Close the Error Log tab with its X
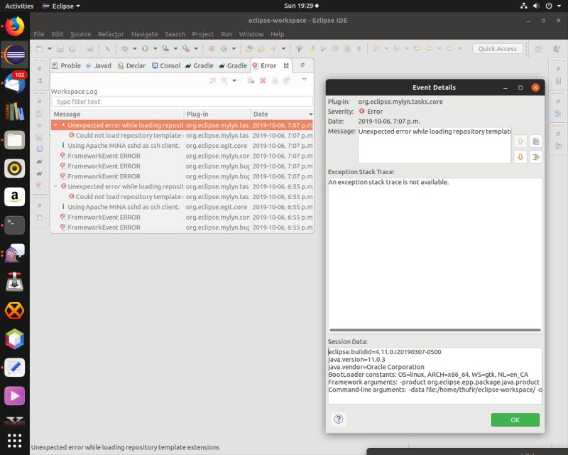 [286, 65]
